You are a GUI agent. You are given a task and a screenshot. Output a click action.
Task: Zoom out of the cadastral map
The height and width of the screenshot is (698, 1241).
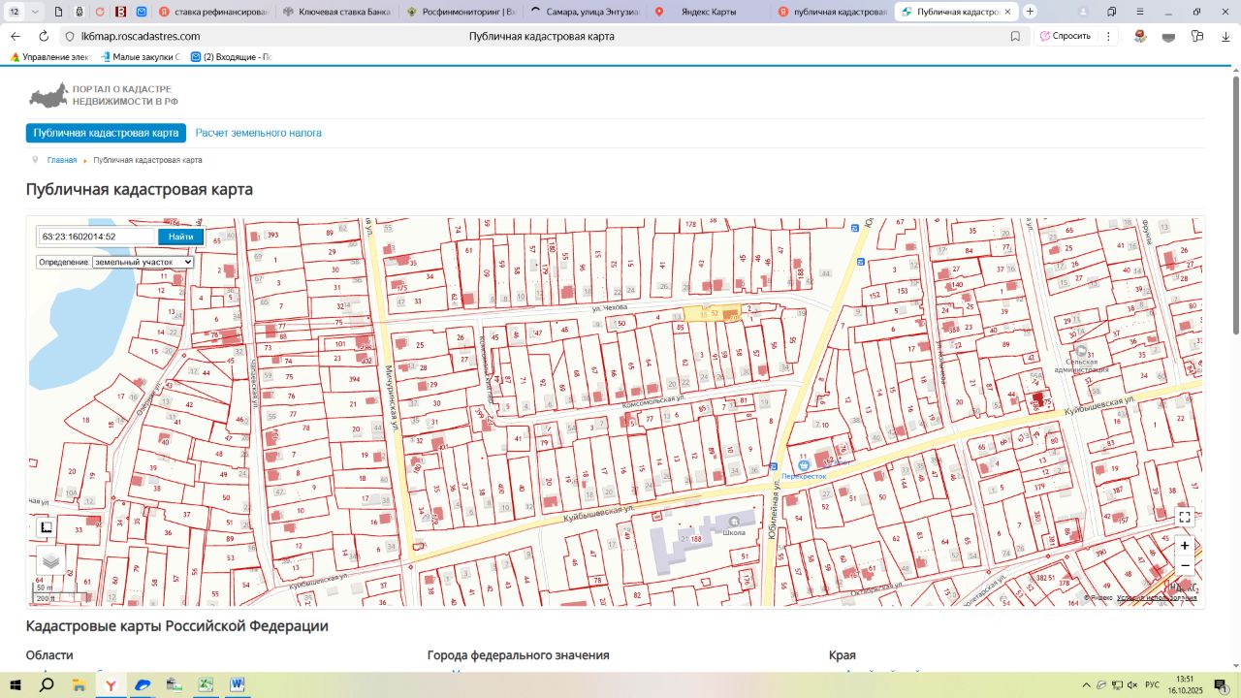pos(1184,565)
